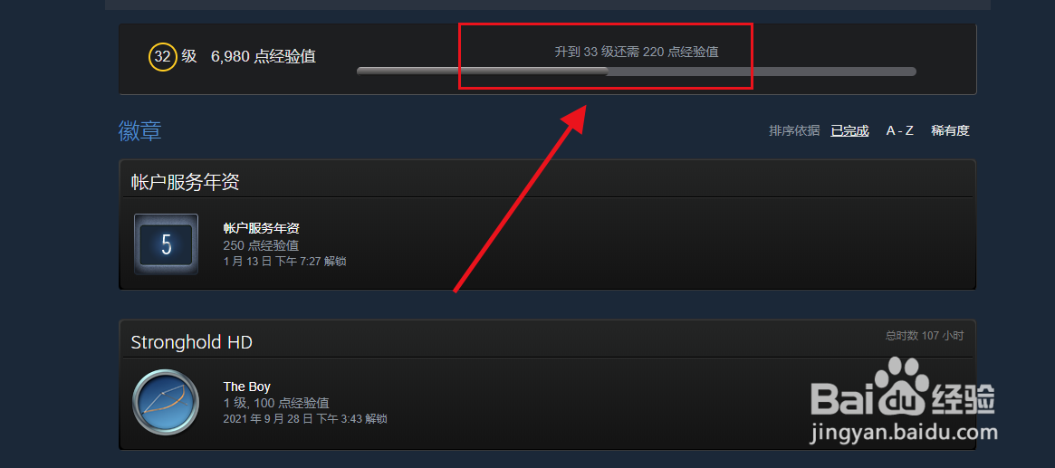Click the 250 点经验值 badge detail
Image resolution: width=1055 pixels, height=468 pixels.
tap(261, 245)
